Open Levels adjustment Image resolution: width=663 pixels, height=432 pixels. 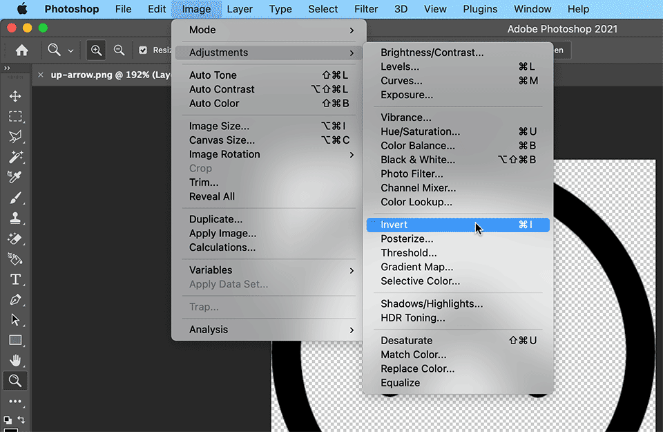point(458,67)
